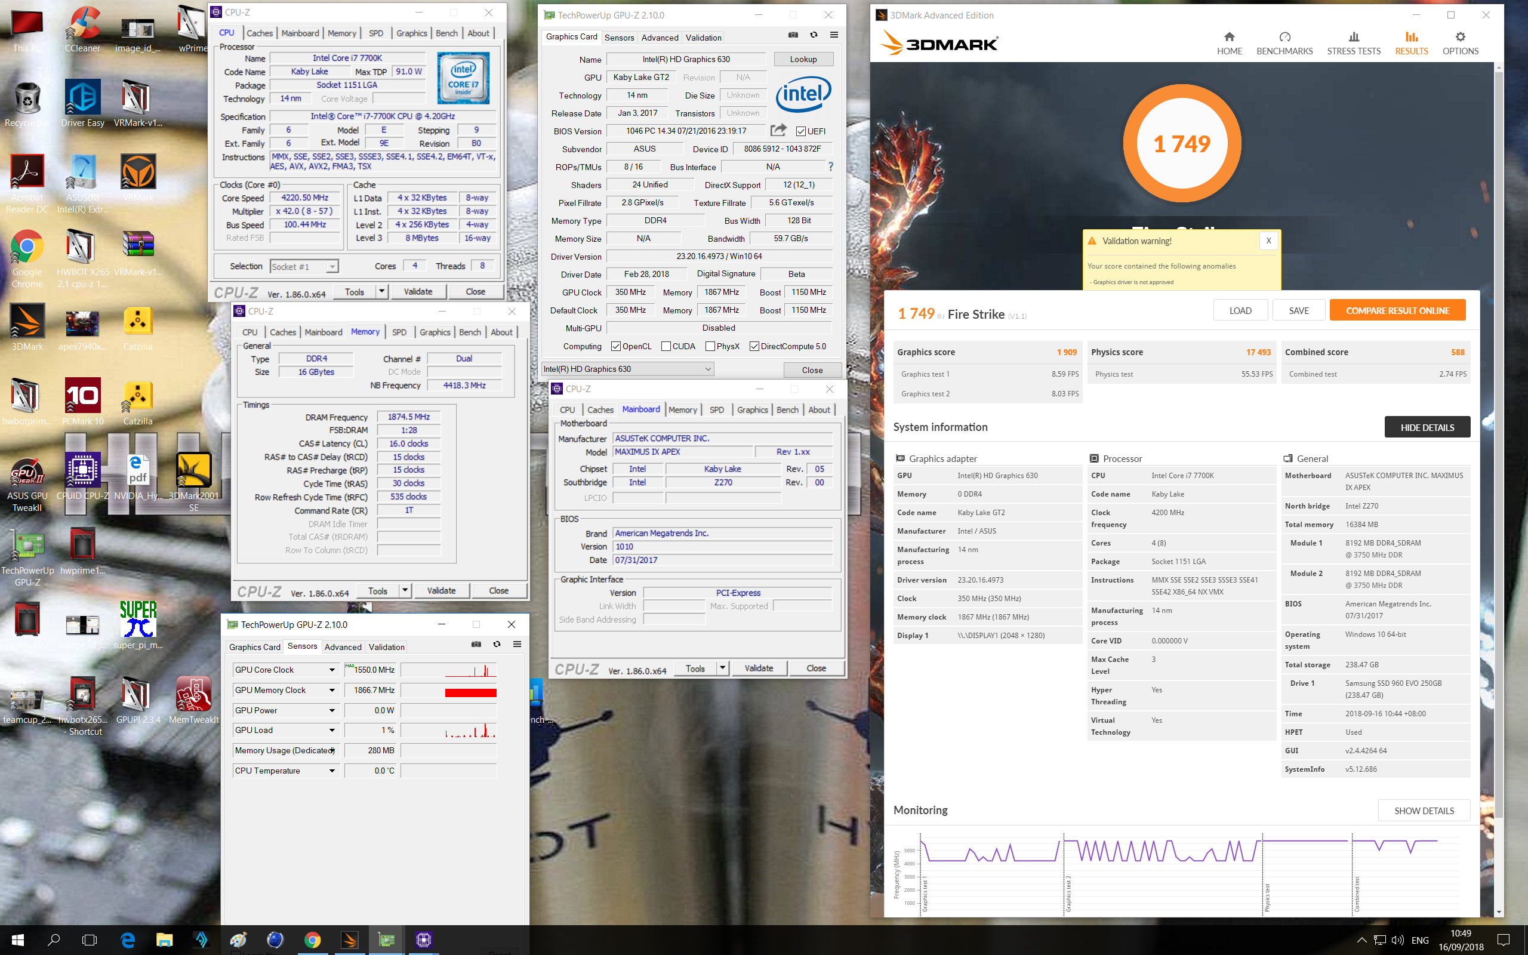Click the GPU-Z refresh icon in top window
The width and height of the screenshot is (1528, 955).
[814, 35]
